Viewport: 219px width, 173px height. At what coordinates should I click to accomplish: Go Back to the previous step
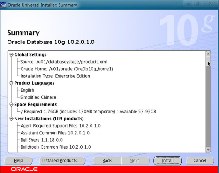click(107, 160)
